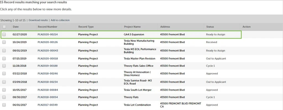Viewport: 283px width, 110px height.
Task: Click the date 08/01/2019
Action: (20, 50)
